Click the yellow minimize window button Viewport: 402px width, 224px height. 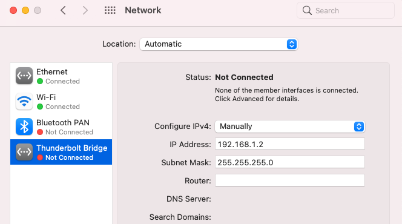(25, 10)
